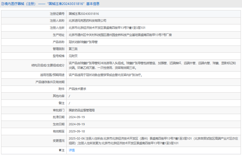The image size is (242, 156).
Task: Click the expiry date 2029-09-18
Action: click(77, 131)
